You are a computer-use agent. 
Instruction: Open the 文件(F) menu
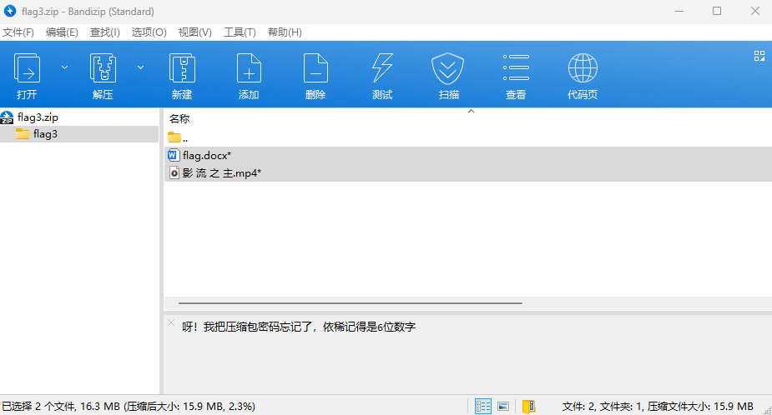18,32
